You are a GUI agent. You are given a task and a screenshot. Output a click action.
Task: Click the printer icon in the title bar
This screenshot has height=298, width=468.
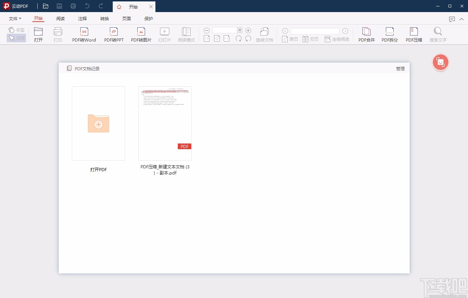click(x=73, y=6)
